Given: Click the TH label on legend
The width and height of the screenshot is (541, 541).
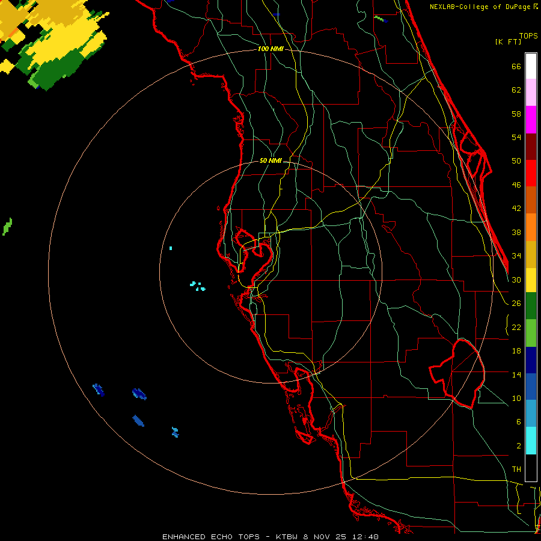Looking at the screenshot, I should point(516,469).
